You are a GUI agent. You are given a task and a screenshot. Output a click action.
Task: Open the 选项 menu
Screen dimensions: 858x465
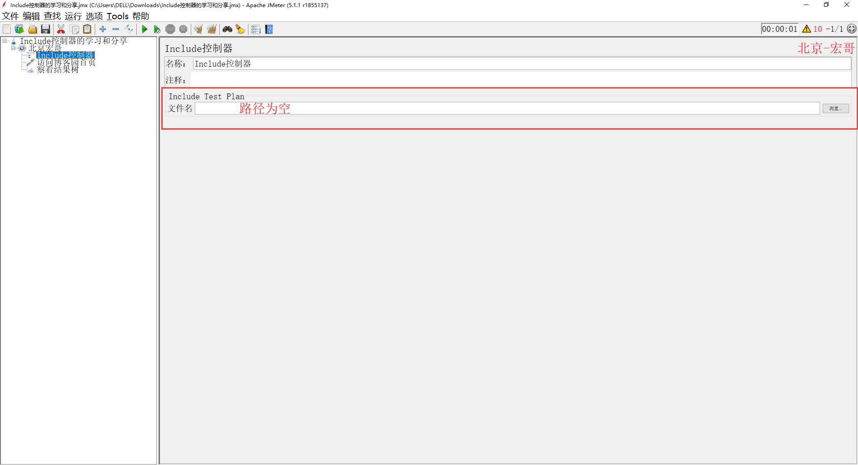coord(94,16)
